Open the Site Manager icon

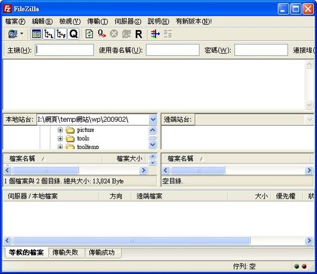(13, 34)
